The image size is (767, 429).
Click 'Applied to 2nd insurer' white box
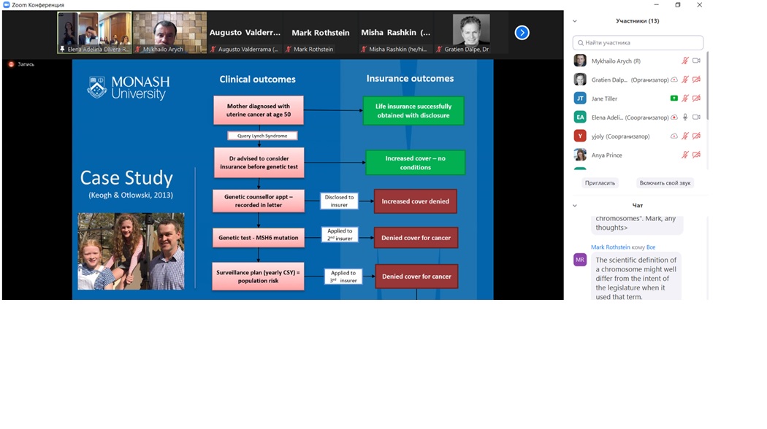tap(340, 234)
